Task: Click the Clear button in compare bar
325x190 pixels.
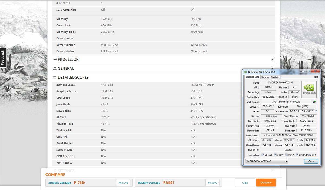Action: (245, 182)
